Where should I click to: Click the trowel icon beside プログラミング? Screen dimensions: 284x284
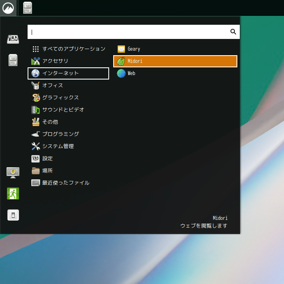pyautogui.click(x=36, y=134)
